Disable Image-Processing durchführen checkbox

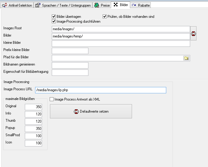(54, 21)
